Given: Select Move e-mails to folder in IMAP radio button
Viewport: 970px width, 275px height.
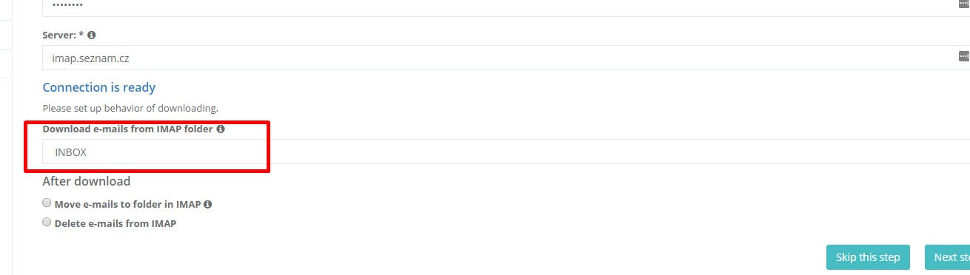Looking at the screenshot, I should click(47, 203).
